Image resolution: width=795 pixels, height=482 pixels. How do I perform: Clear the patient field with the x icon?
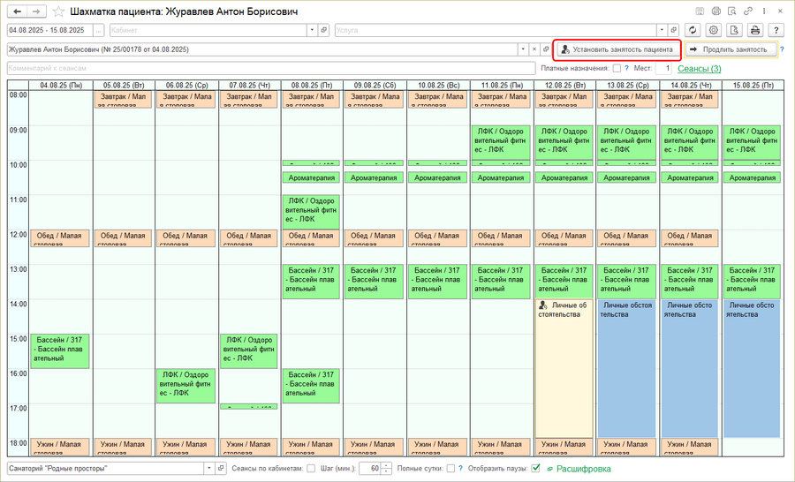(x=534, y=49)
